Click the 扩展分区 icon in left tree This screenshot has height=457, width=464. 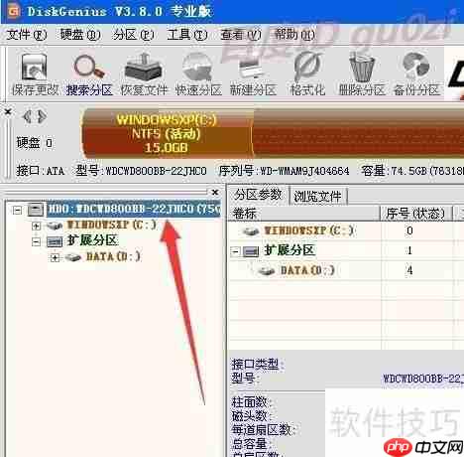point(55,241)
